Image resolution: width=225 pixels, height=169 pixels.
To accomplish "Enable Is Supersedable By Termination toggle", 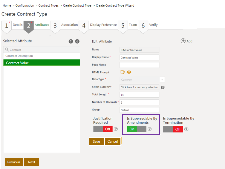I will (173, 129).
